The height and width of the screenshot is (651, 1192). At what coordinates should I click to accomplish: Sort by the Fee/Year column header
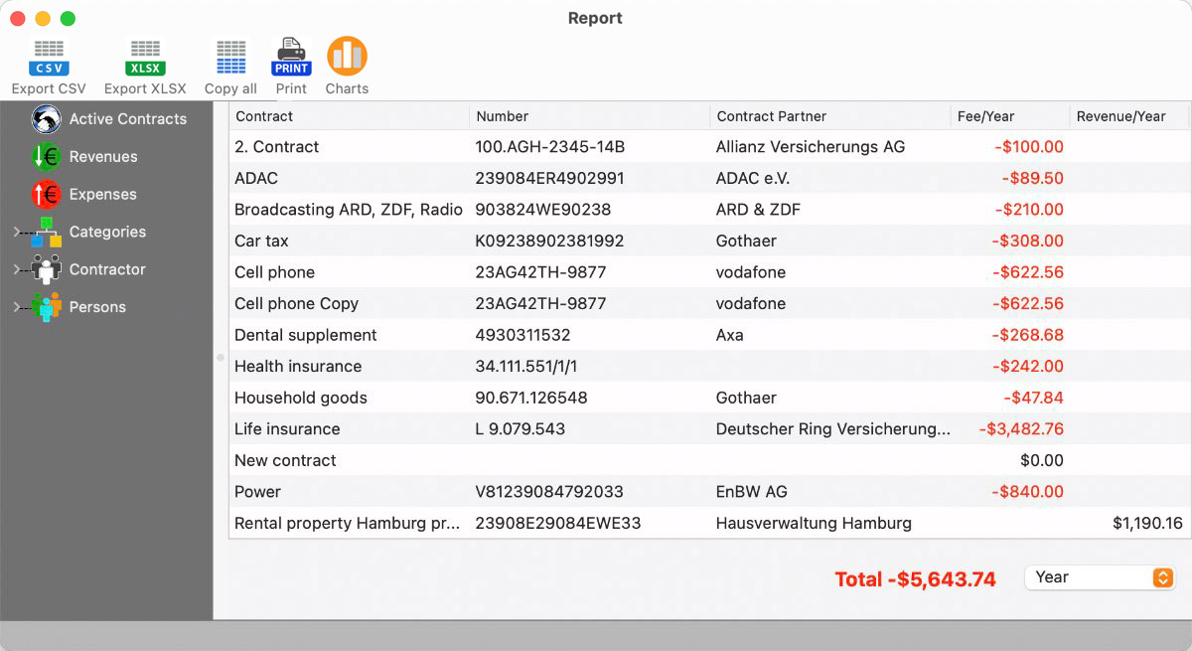1010,116
